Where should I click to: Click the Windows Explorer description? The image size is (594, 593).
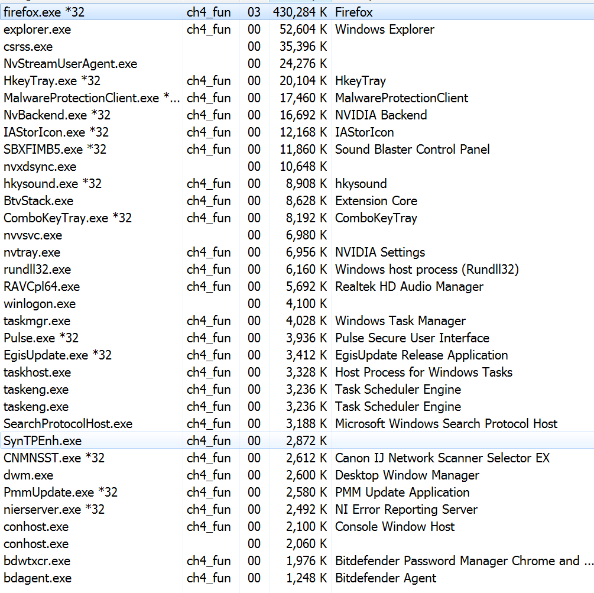click(x=385, y=30)
